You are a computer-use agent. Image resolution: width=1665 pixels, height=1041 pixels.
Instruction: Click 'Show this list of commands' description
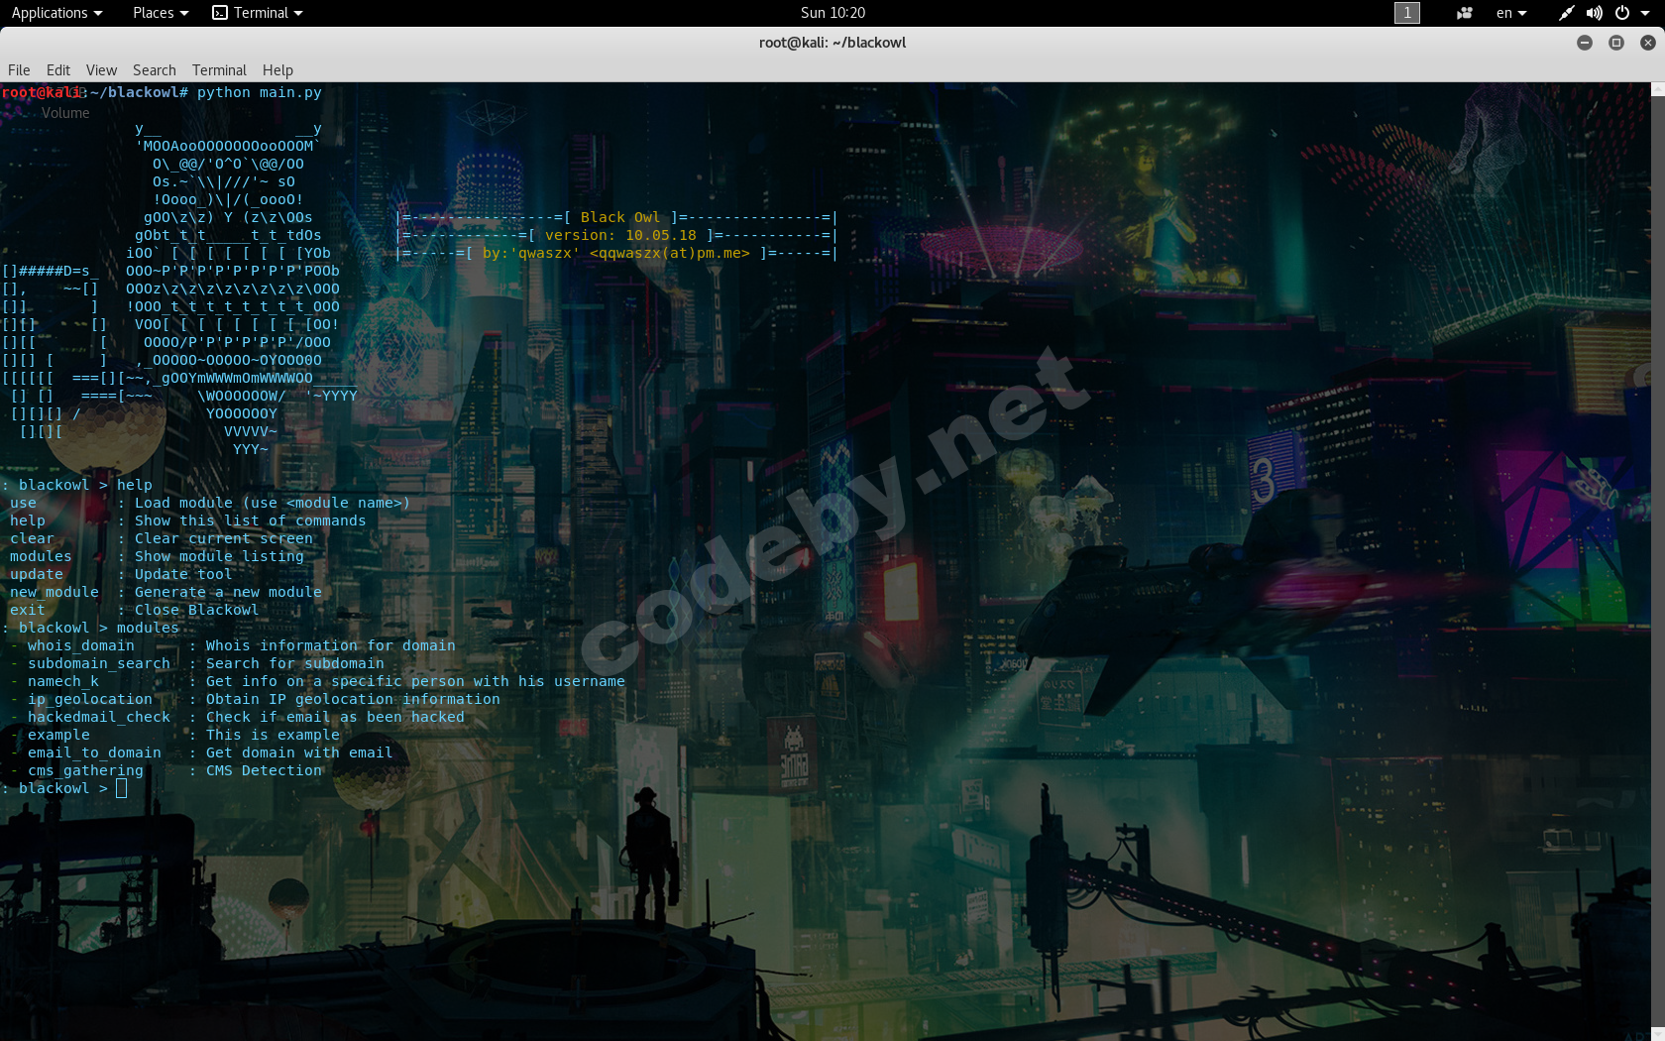click(x=251, y=520)
